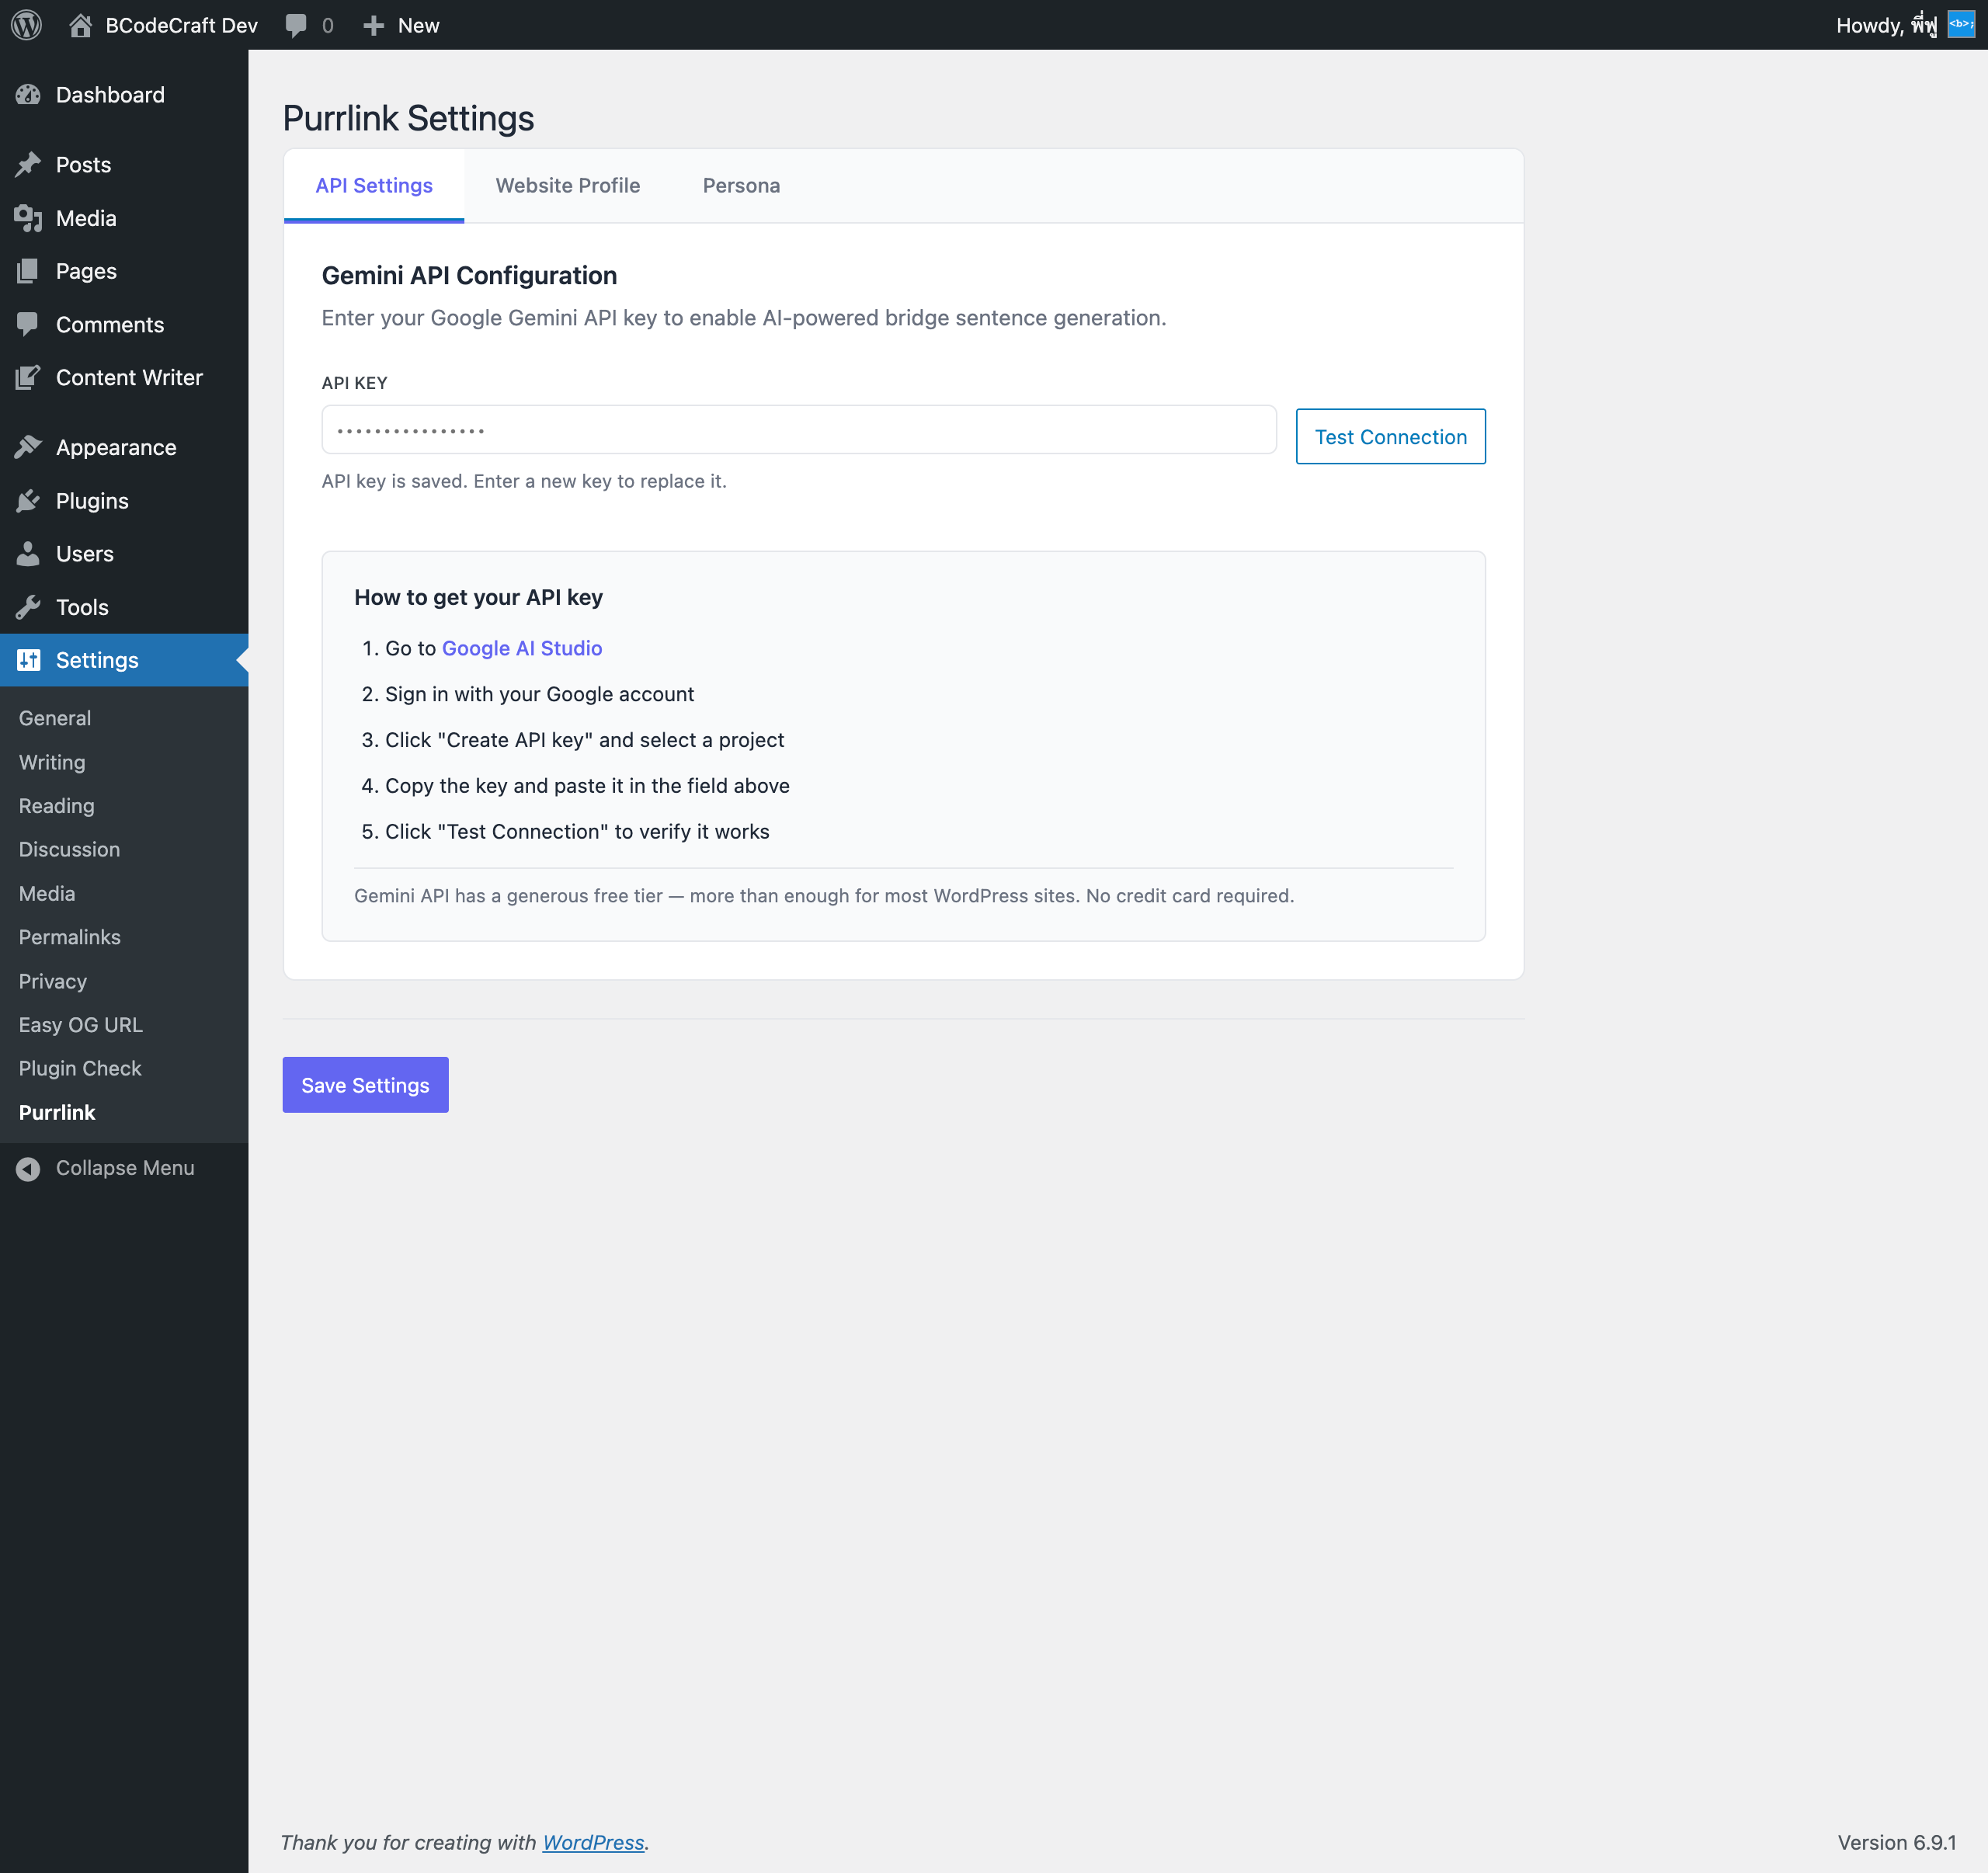Open the Comments bubble icon
The width and height of the screenshot is (1988, 1873).
[28, 324]
